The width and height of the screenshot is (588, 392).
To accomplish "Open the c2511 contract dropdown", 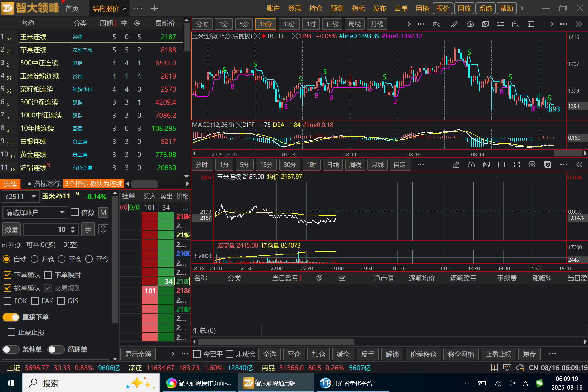I will tap(20, 197).
